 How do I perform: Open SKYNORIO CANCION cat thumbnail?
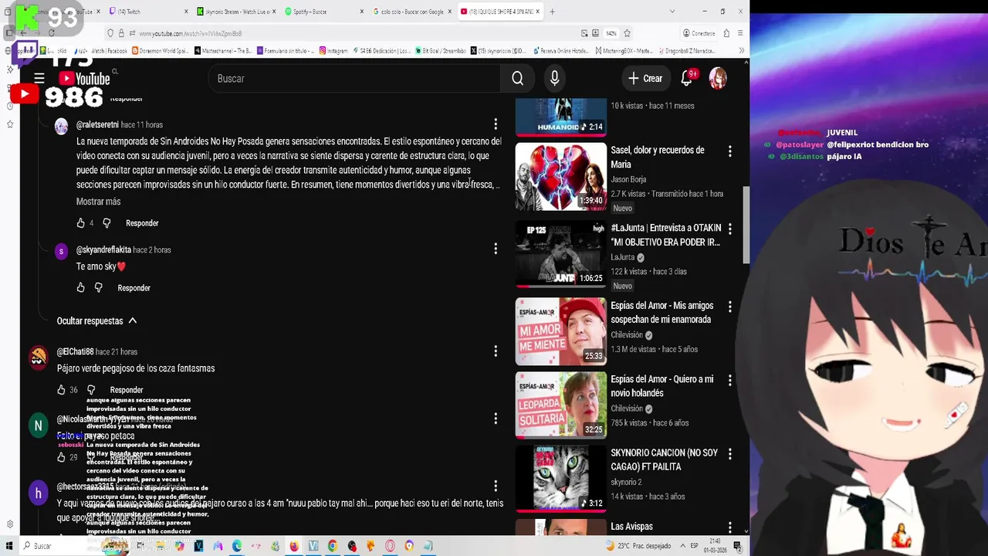pos(561,478)
